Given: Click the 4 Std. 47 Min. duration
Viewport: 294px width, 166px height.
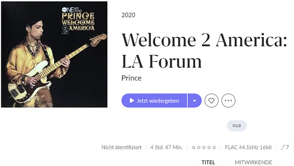Looking at the screenshot, I should tap(167, 147).
